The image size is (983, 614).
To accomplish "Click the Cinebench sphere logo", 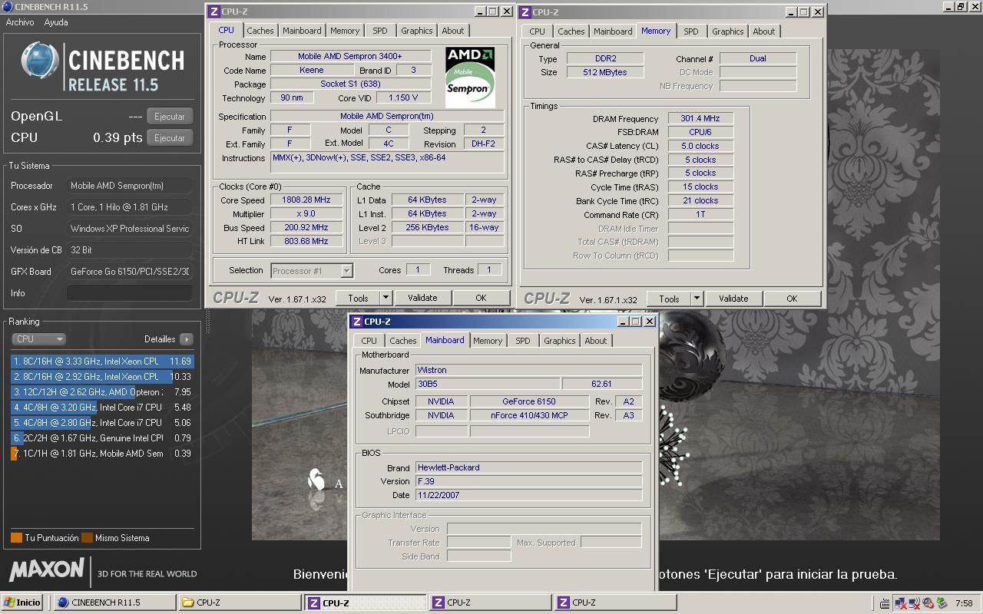I will (40, 61).
